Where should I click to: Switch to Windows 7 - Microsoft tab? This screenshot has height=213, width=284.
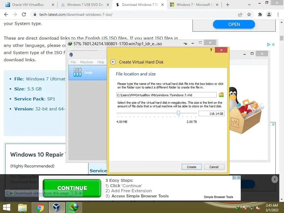pyautogui.click(x=194, y=5)
